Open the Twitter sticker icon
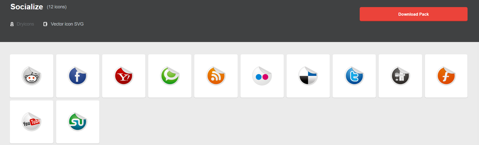Image resolution: width=479 pixels, height=145 pixels. coord(354,76)
